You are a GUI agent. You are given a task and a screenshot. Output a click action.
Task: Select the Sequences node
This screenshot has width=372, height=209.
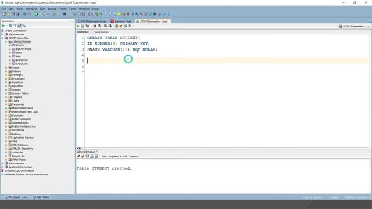tap(18, 105)
